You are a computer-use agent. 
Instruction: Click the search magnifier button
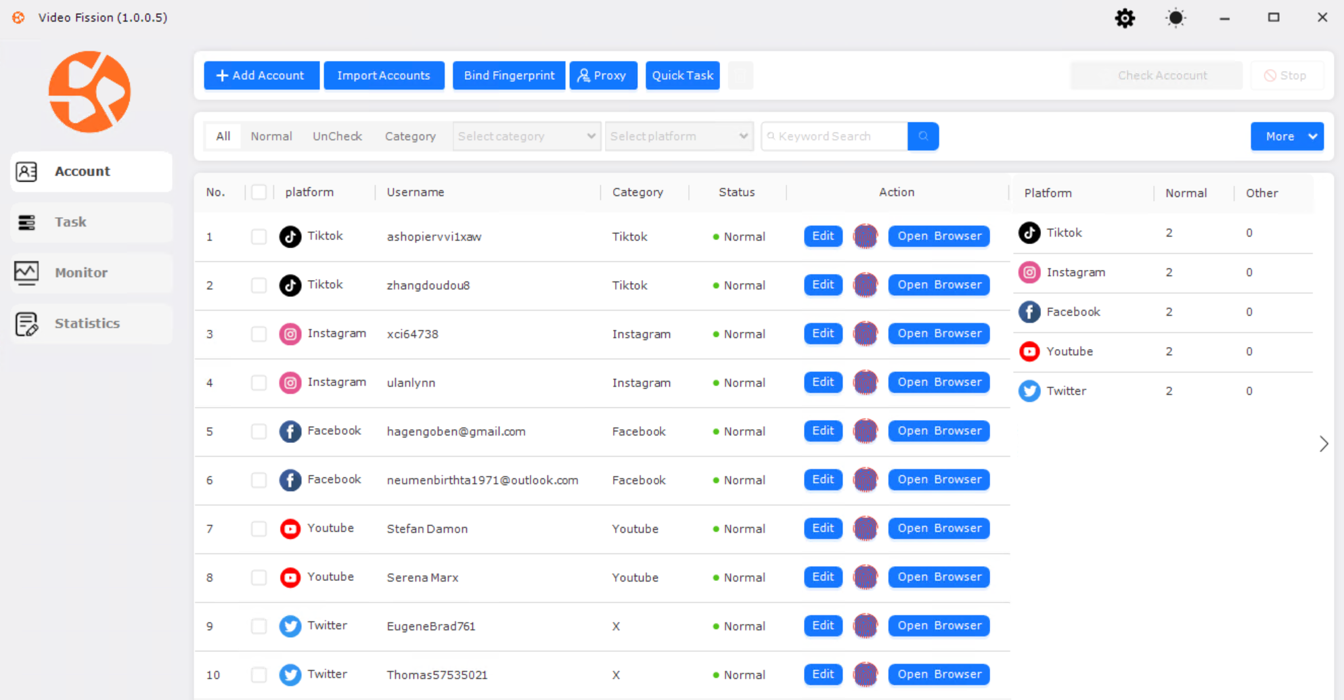coord(923,137)
